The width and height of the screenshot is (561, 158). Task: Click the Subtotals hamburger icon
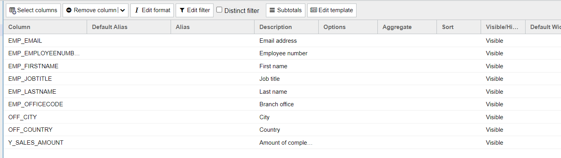tap(272, 11)
